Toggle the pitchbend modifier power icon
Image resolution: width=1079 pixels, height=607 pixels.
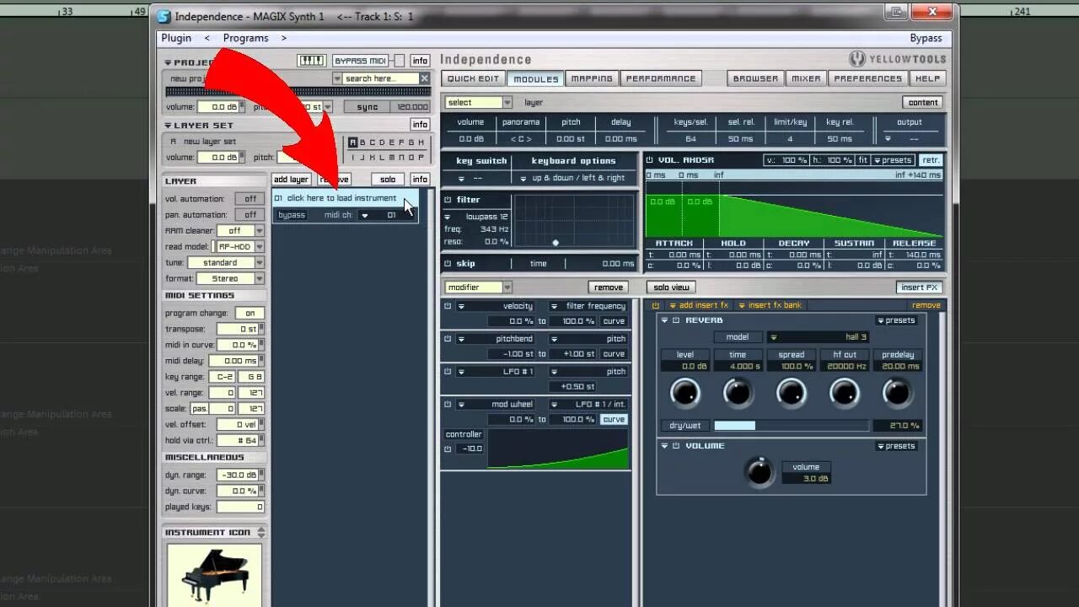click(448, 339)
